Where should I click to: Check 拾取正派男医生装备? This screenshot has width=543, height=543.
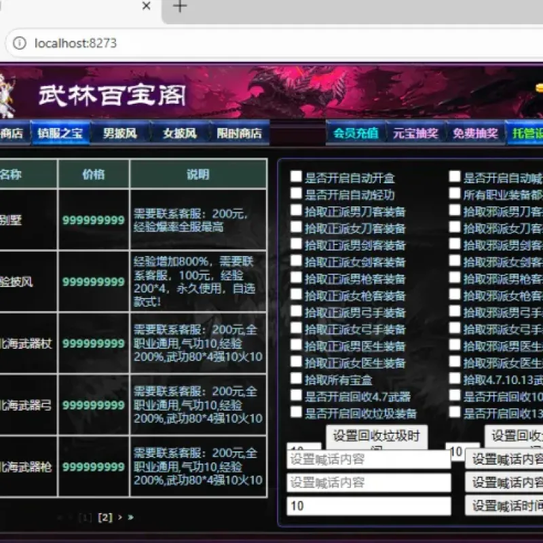296,344
